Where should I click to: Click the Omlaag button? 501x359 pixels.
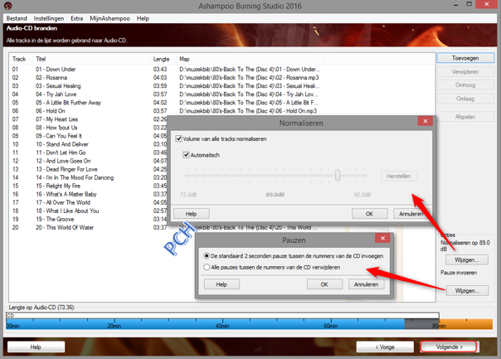pos(465,99)
